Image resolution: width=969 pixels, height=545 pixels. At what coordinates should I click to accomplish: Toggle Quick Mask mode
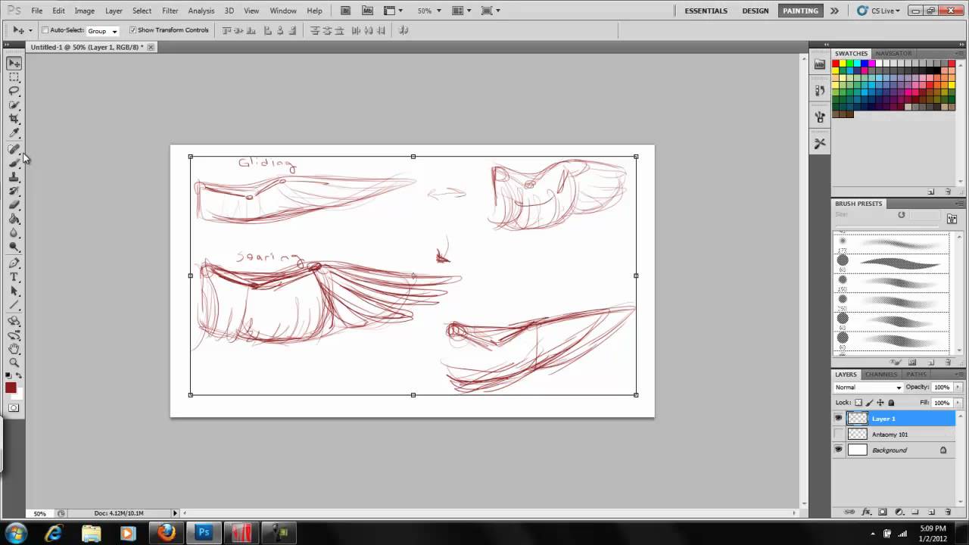(14, 408)
